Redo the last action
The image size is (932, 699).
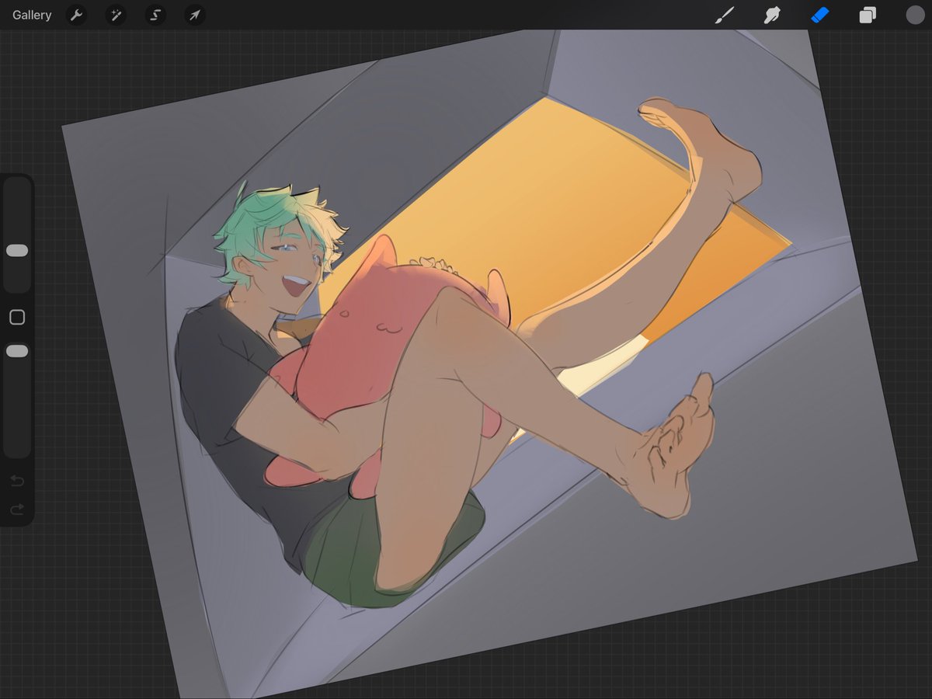tap(17, 509)
